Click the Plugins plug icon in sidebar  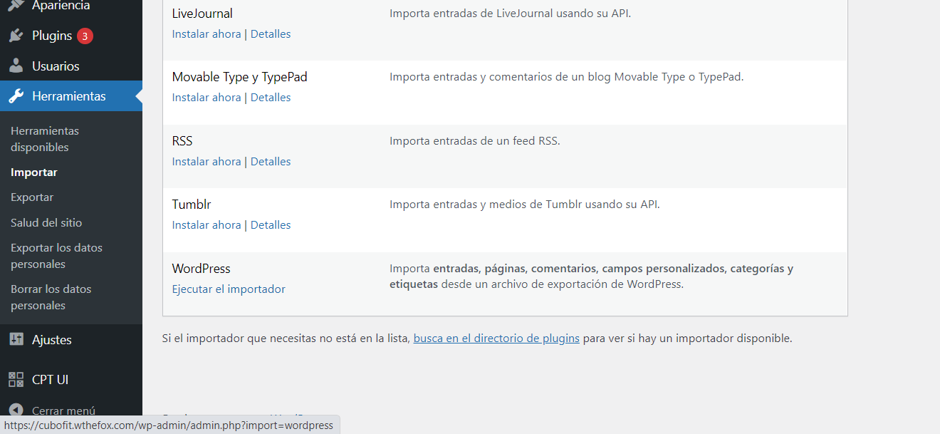point(16,36)
